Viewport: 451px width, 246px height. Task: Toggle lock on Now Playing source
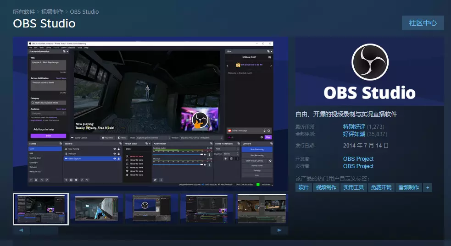pos(118,149)
